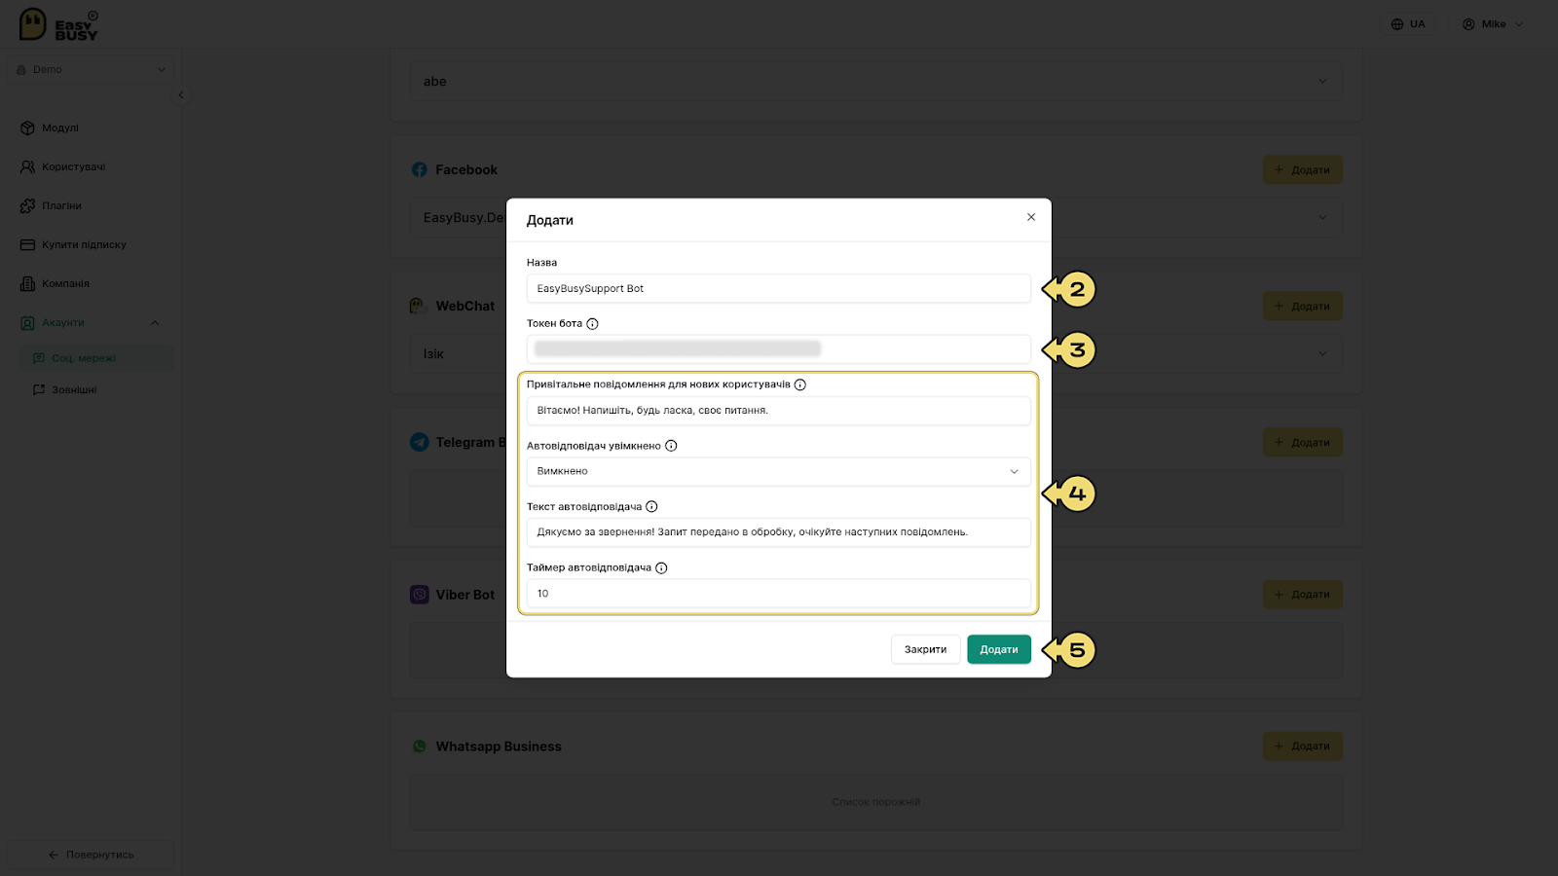Expand the abe account row

(x=876, y=82)
